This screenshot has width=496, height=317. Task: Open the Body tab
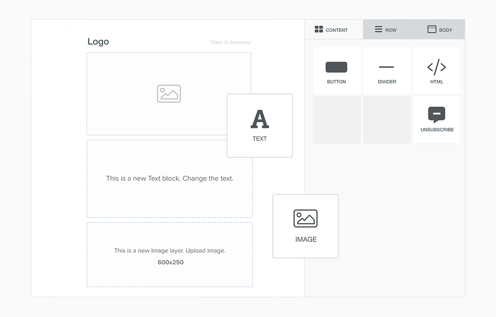click(x=440, y=30)
